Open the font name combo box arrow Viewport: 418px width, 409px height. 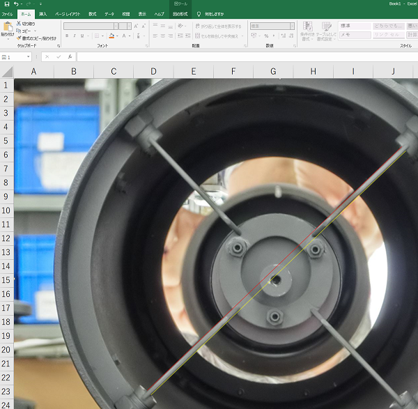click(x=116, y=26)
